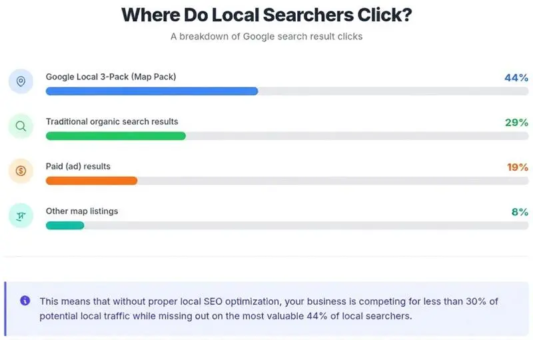Click the teal other listings icon
Screen dimensions: 533x340
coord(21,215)
